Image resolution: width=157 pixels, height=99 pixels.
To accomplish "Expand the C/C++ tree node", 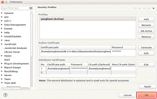I will [2, 21].
